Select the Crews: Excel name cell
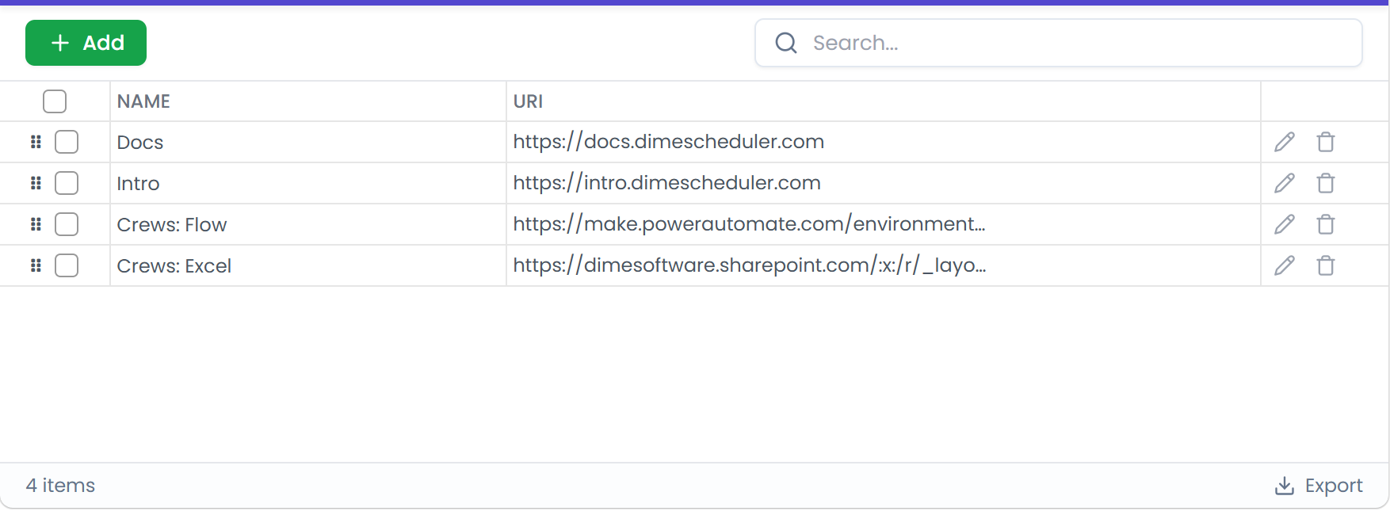1390x511 pixels. pyautogui.click(x=308, y=265)
